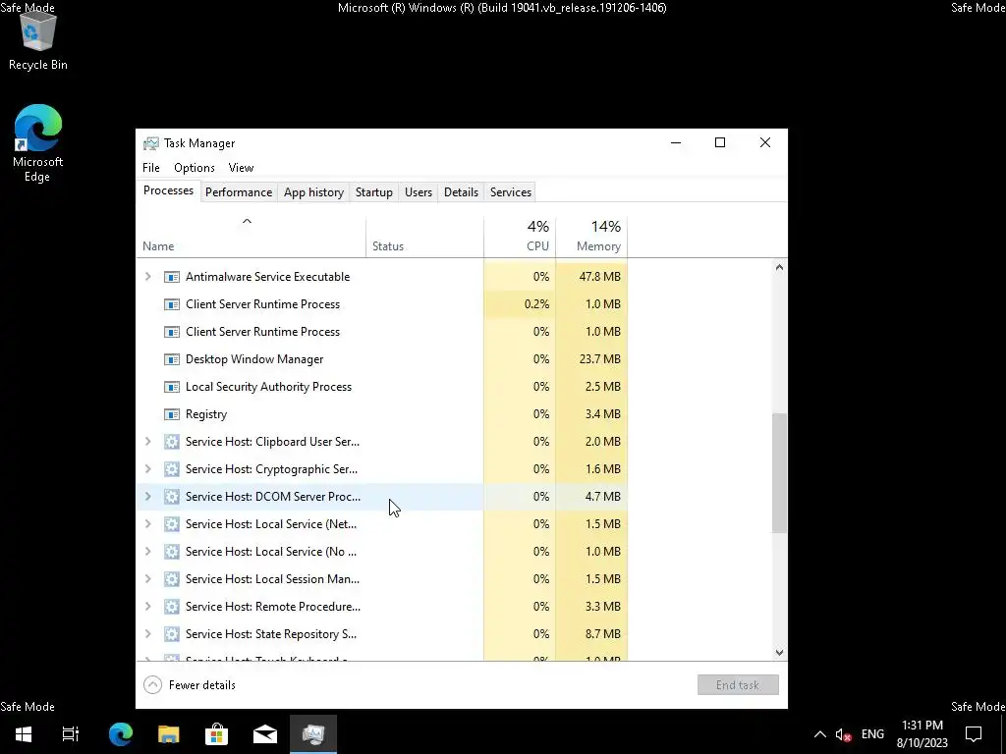Screen dimensions: 1006x754
Task: Click the gear icon for Clipboard User Service
Action: coord(171,442)
